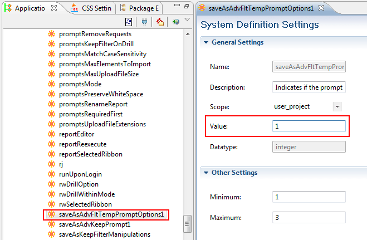Click the Datatype field showing integer
This screenshot has height=240, width=367.
coord(309,146)
